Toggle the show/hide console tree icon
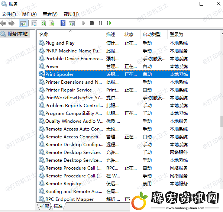 pos(23,23)
